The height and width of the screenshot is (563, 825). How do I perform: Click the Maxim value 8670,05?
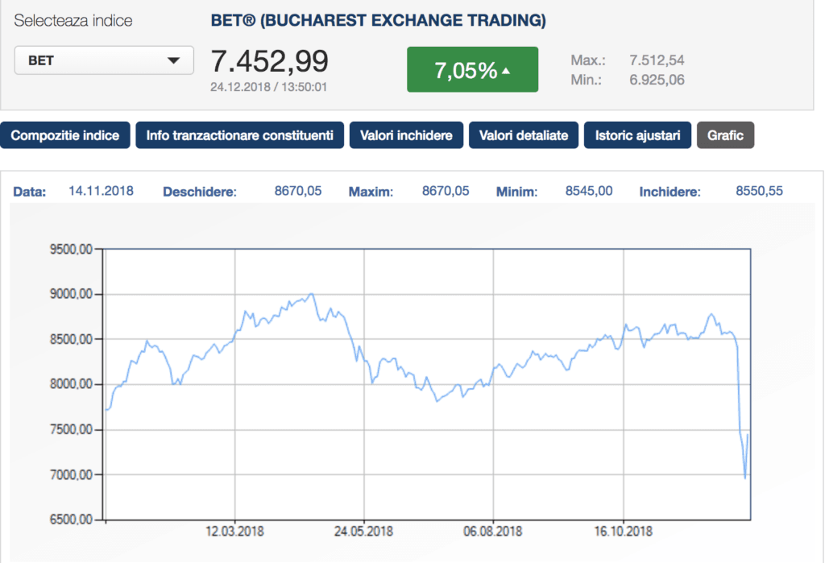pos(446,190)
